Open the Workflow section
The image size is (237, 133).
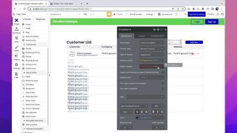[16, 30]
